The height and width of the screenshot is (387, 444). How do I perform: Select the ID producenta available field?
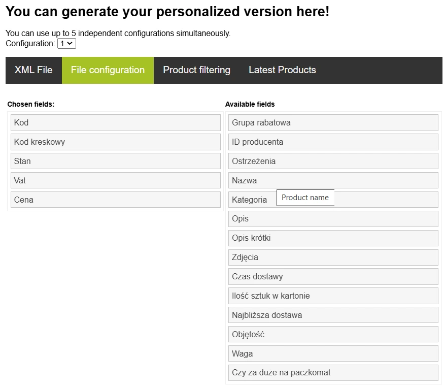(x=333, y=142)
